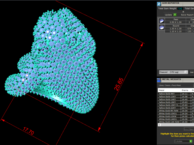Screen dimensions: 194x145
Task: Click the 1.10 X 1.10 round size cell
Action: [175, 31]
